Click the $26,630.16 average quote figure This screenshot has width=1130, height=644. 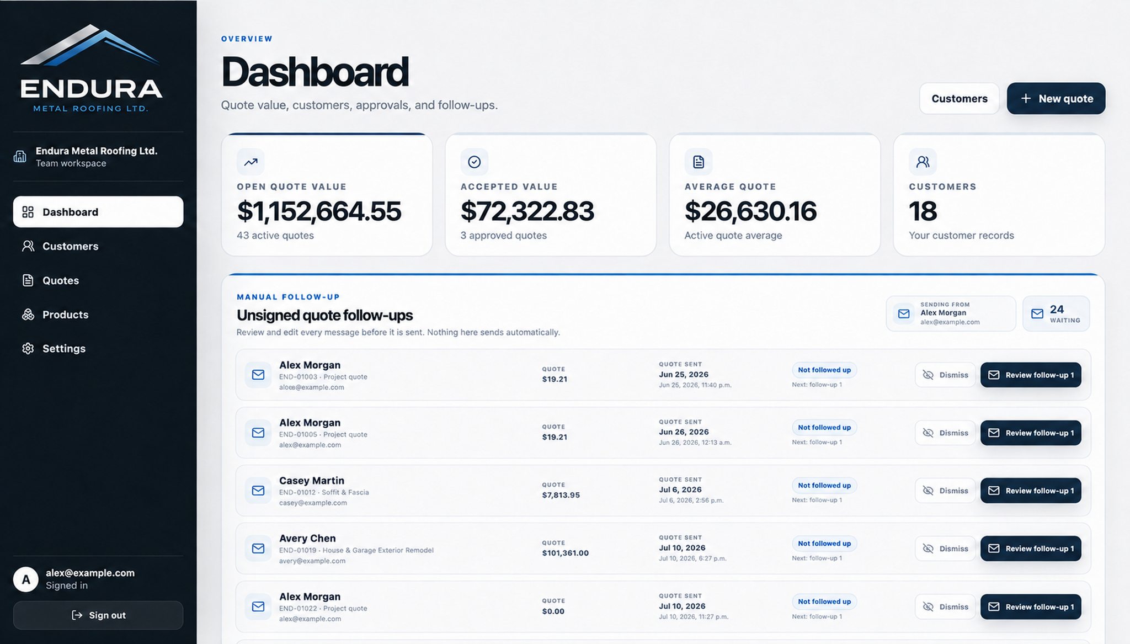tap(750, 211)
